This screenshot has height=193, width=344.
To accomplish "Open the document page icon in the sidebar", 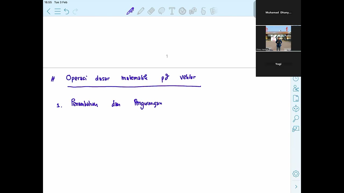I will click(296, 98).
